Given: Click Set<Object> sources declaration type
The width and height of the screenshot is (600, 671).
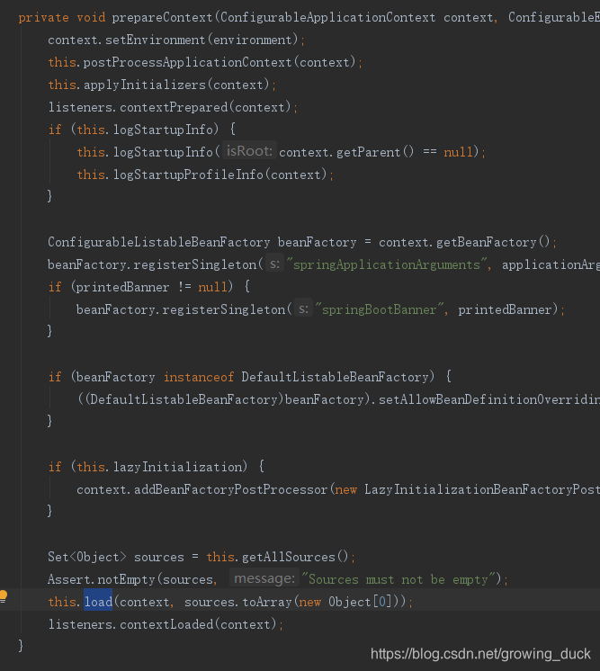Looking at the screenshot, I should pyautogui.click(x=87, y=557).
